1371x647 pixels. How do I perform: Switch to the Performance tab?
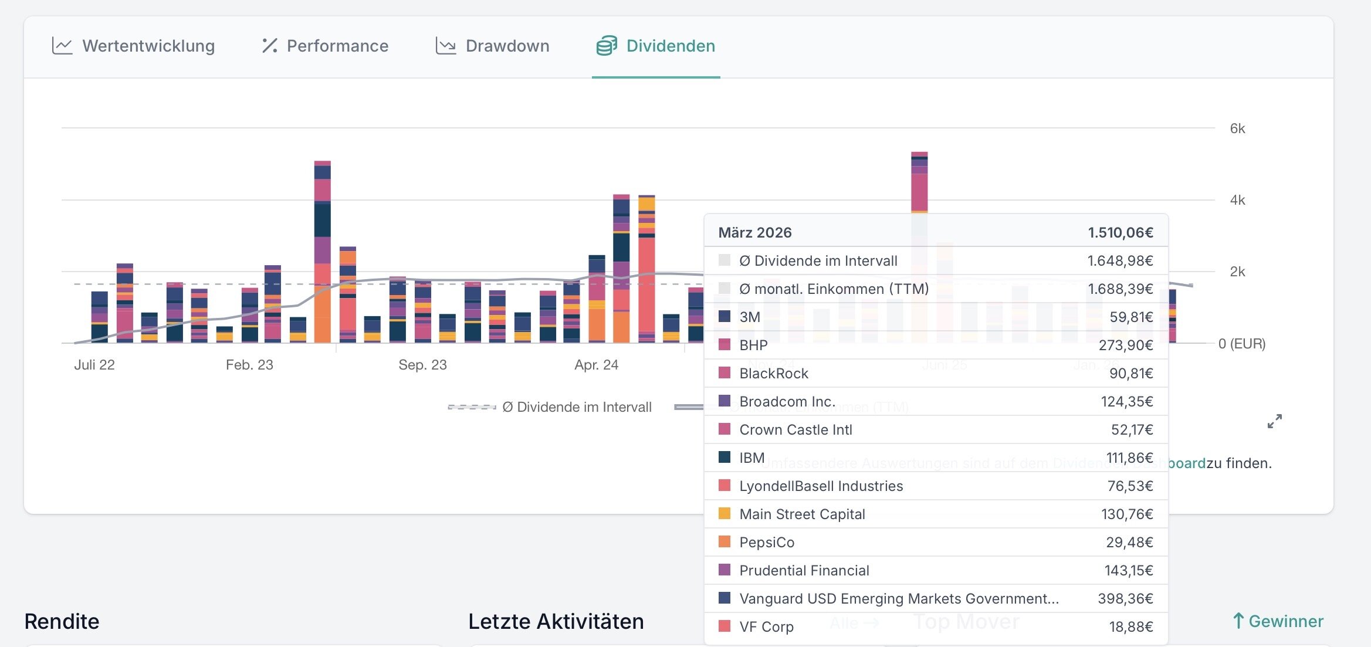click(337, 46)
